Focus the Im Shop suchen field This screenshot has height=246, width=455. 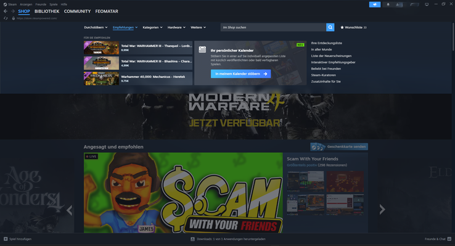point(273,27)
